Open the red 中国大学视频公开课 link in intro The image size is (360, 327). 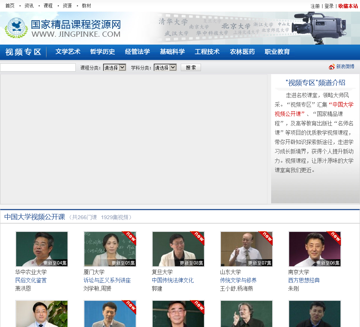[x=314, y=109]
